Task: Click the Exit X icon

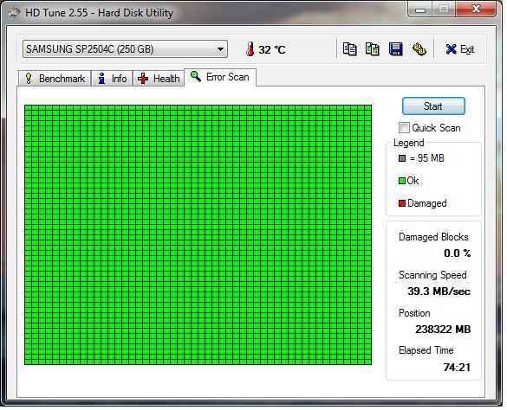Action: point(451,49)
